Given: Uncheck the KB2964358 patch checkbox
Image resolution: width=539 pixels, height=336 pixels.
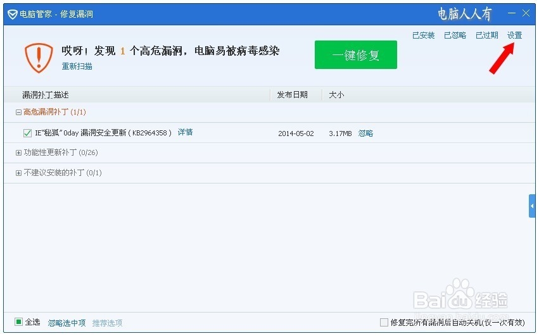Looking at the screenshot, I should click(x=27, y=133).
